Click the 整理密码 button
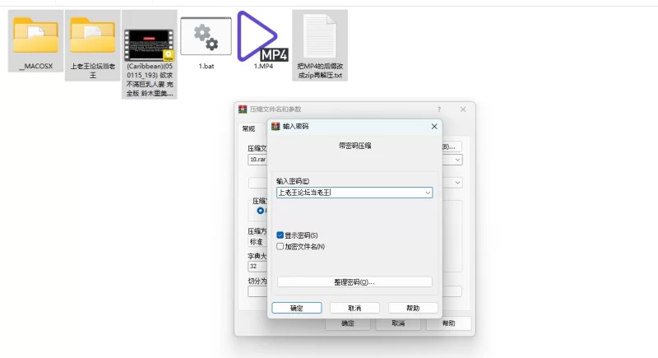The image size is (658, 358). point(354,282)
